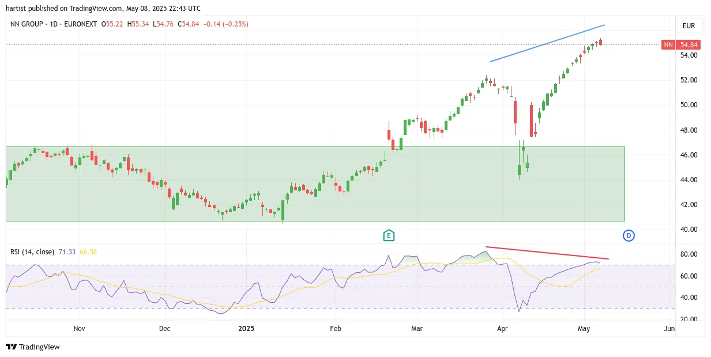This screenshot has width=711, height=357.
Task: Click the yellow RSI average value 66.58
Action: [x=88, y=252]
